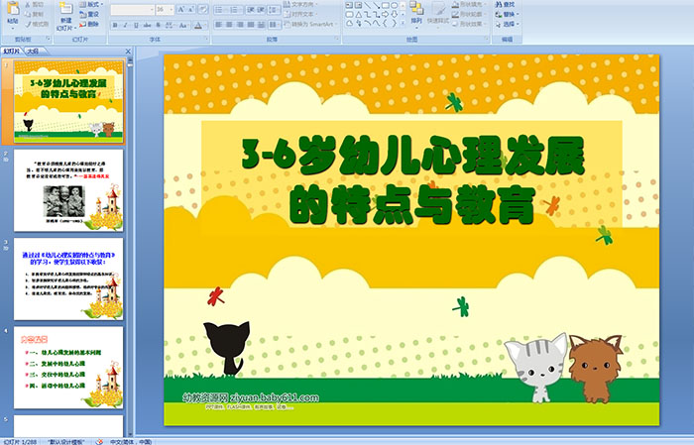Close the slide thumbnail pane with X

(x=128, y=52)
